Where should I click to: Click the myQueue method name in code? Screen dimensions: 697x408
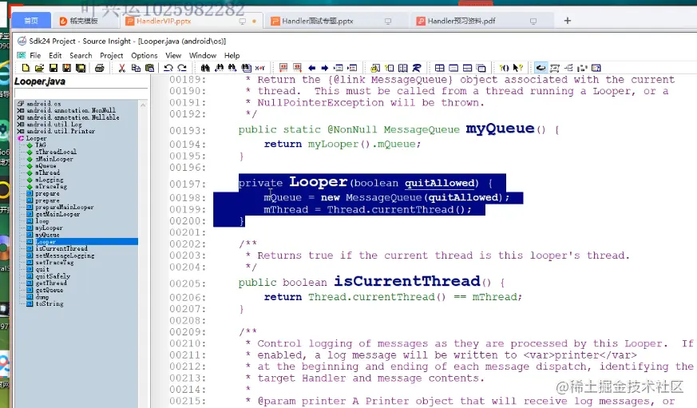coord(500,129)
